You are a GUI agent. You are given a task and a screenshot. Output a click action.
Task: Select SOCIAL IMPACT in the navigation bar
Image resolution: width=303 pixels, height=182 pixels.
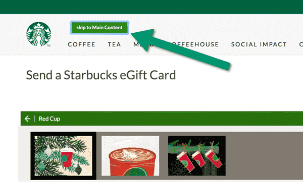point(259,44)
